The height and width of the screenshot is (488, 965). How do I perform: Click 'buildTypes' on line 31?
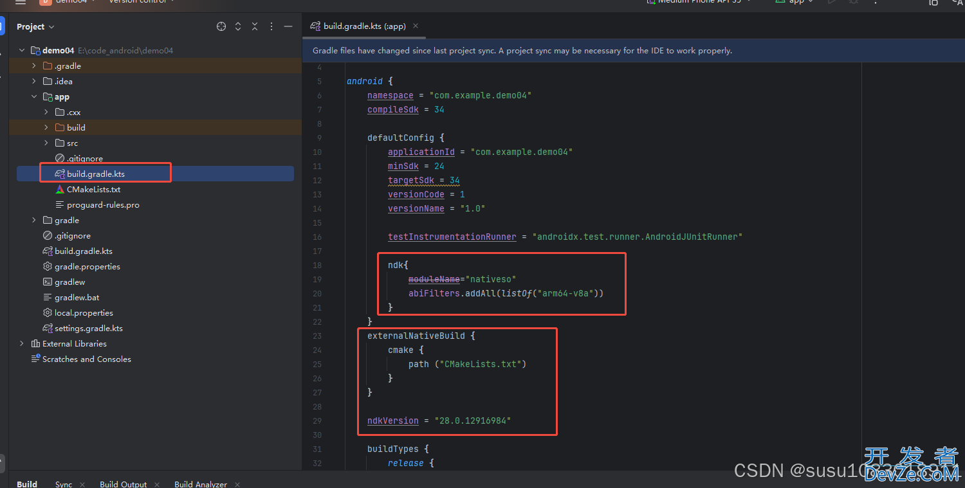(x=393, y=449)
